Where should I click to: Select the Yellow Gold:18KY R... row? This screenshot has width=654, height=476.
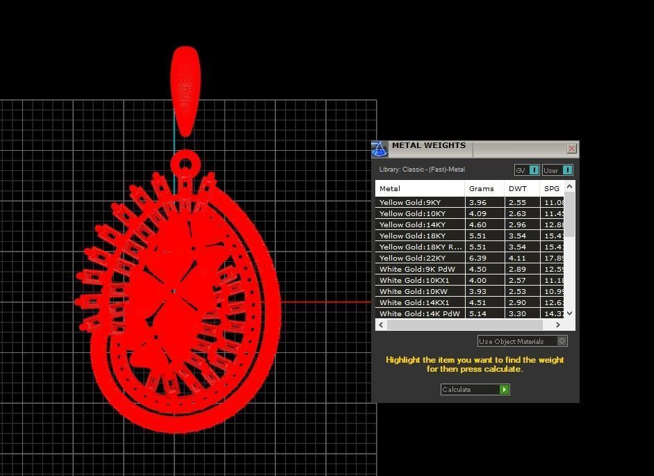(470, 247)
